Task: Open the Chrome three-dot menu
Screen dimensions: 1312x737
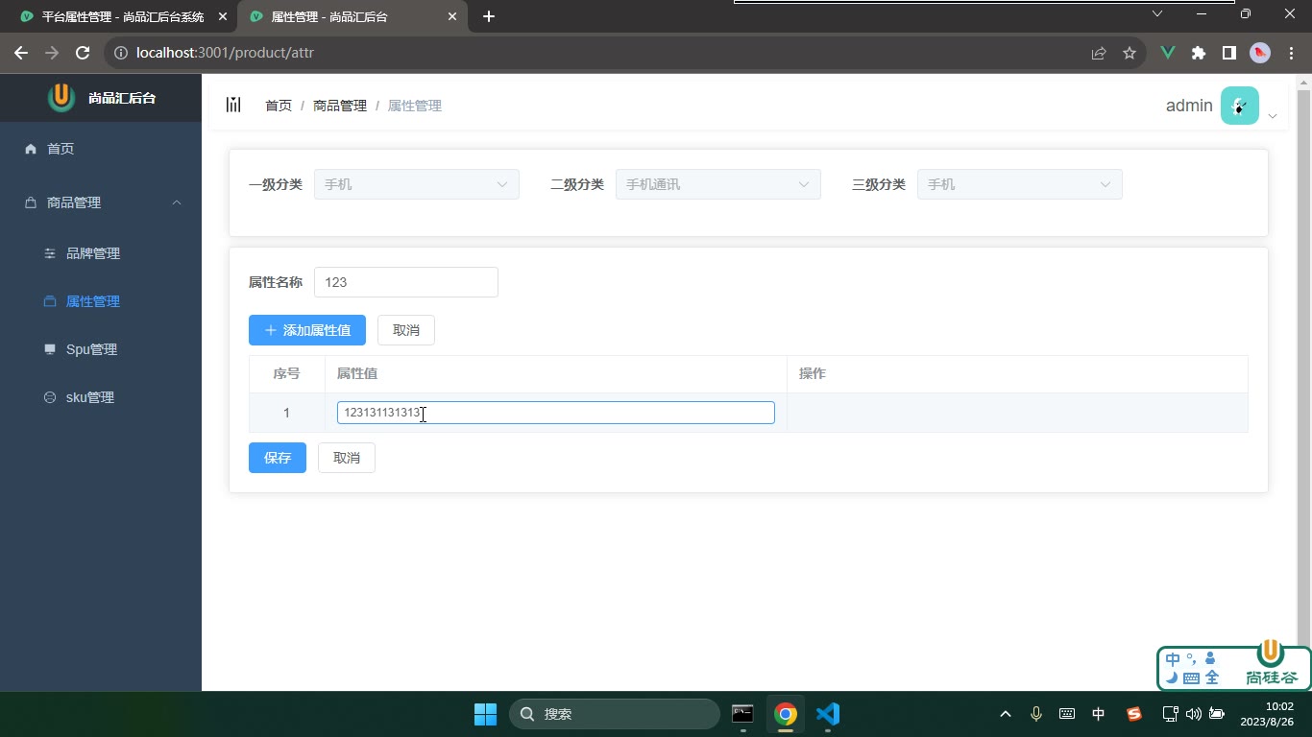Action: coord(1290,53)
